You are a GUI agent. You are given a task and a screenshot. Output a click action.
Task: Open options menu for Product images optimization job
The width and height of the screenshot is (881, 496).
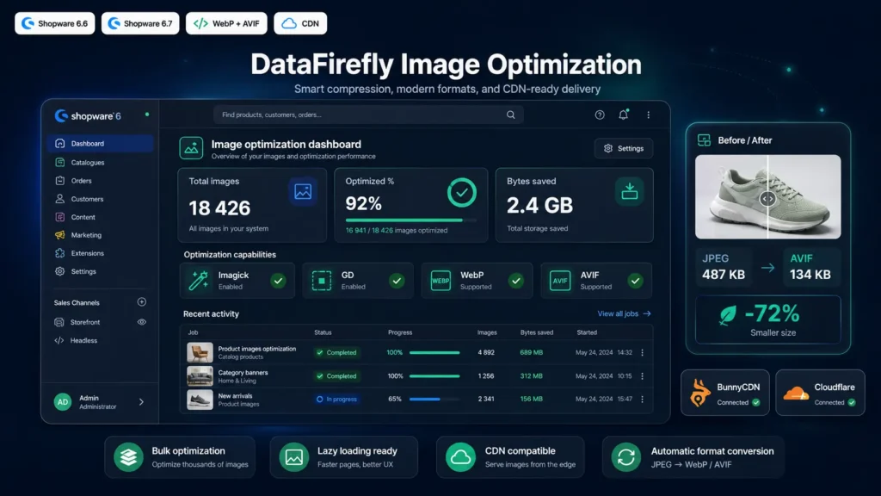click(x=642, y=352)
